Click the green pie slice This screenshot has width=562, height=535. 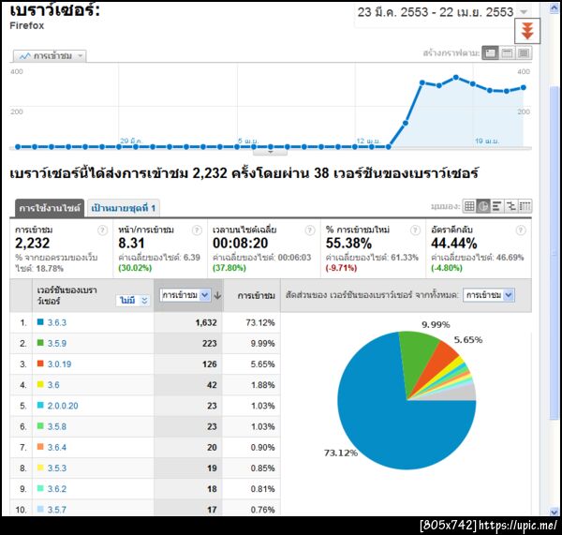pyautogui.click(x=417, y=355)
